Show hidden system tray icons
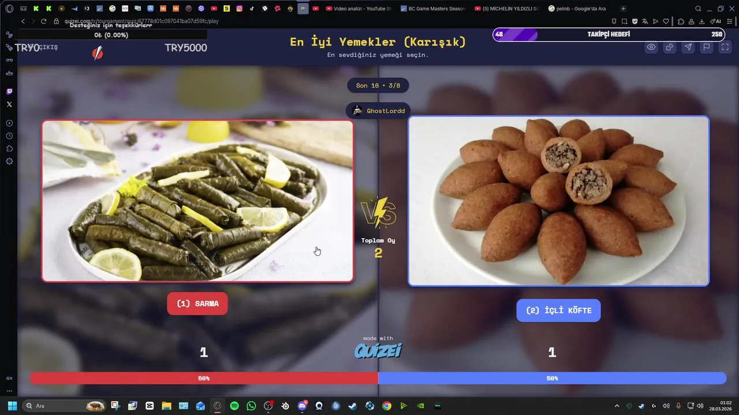The width and height of the screenshot is (739, 415). pyautogui.click(x=617, y=406)
